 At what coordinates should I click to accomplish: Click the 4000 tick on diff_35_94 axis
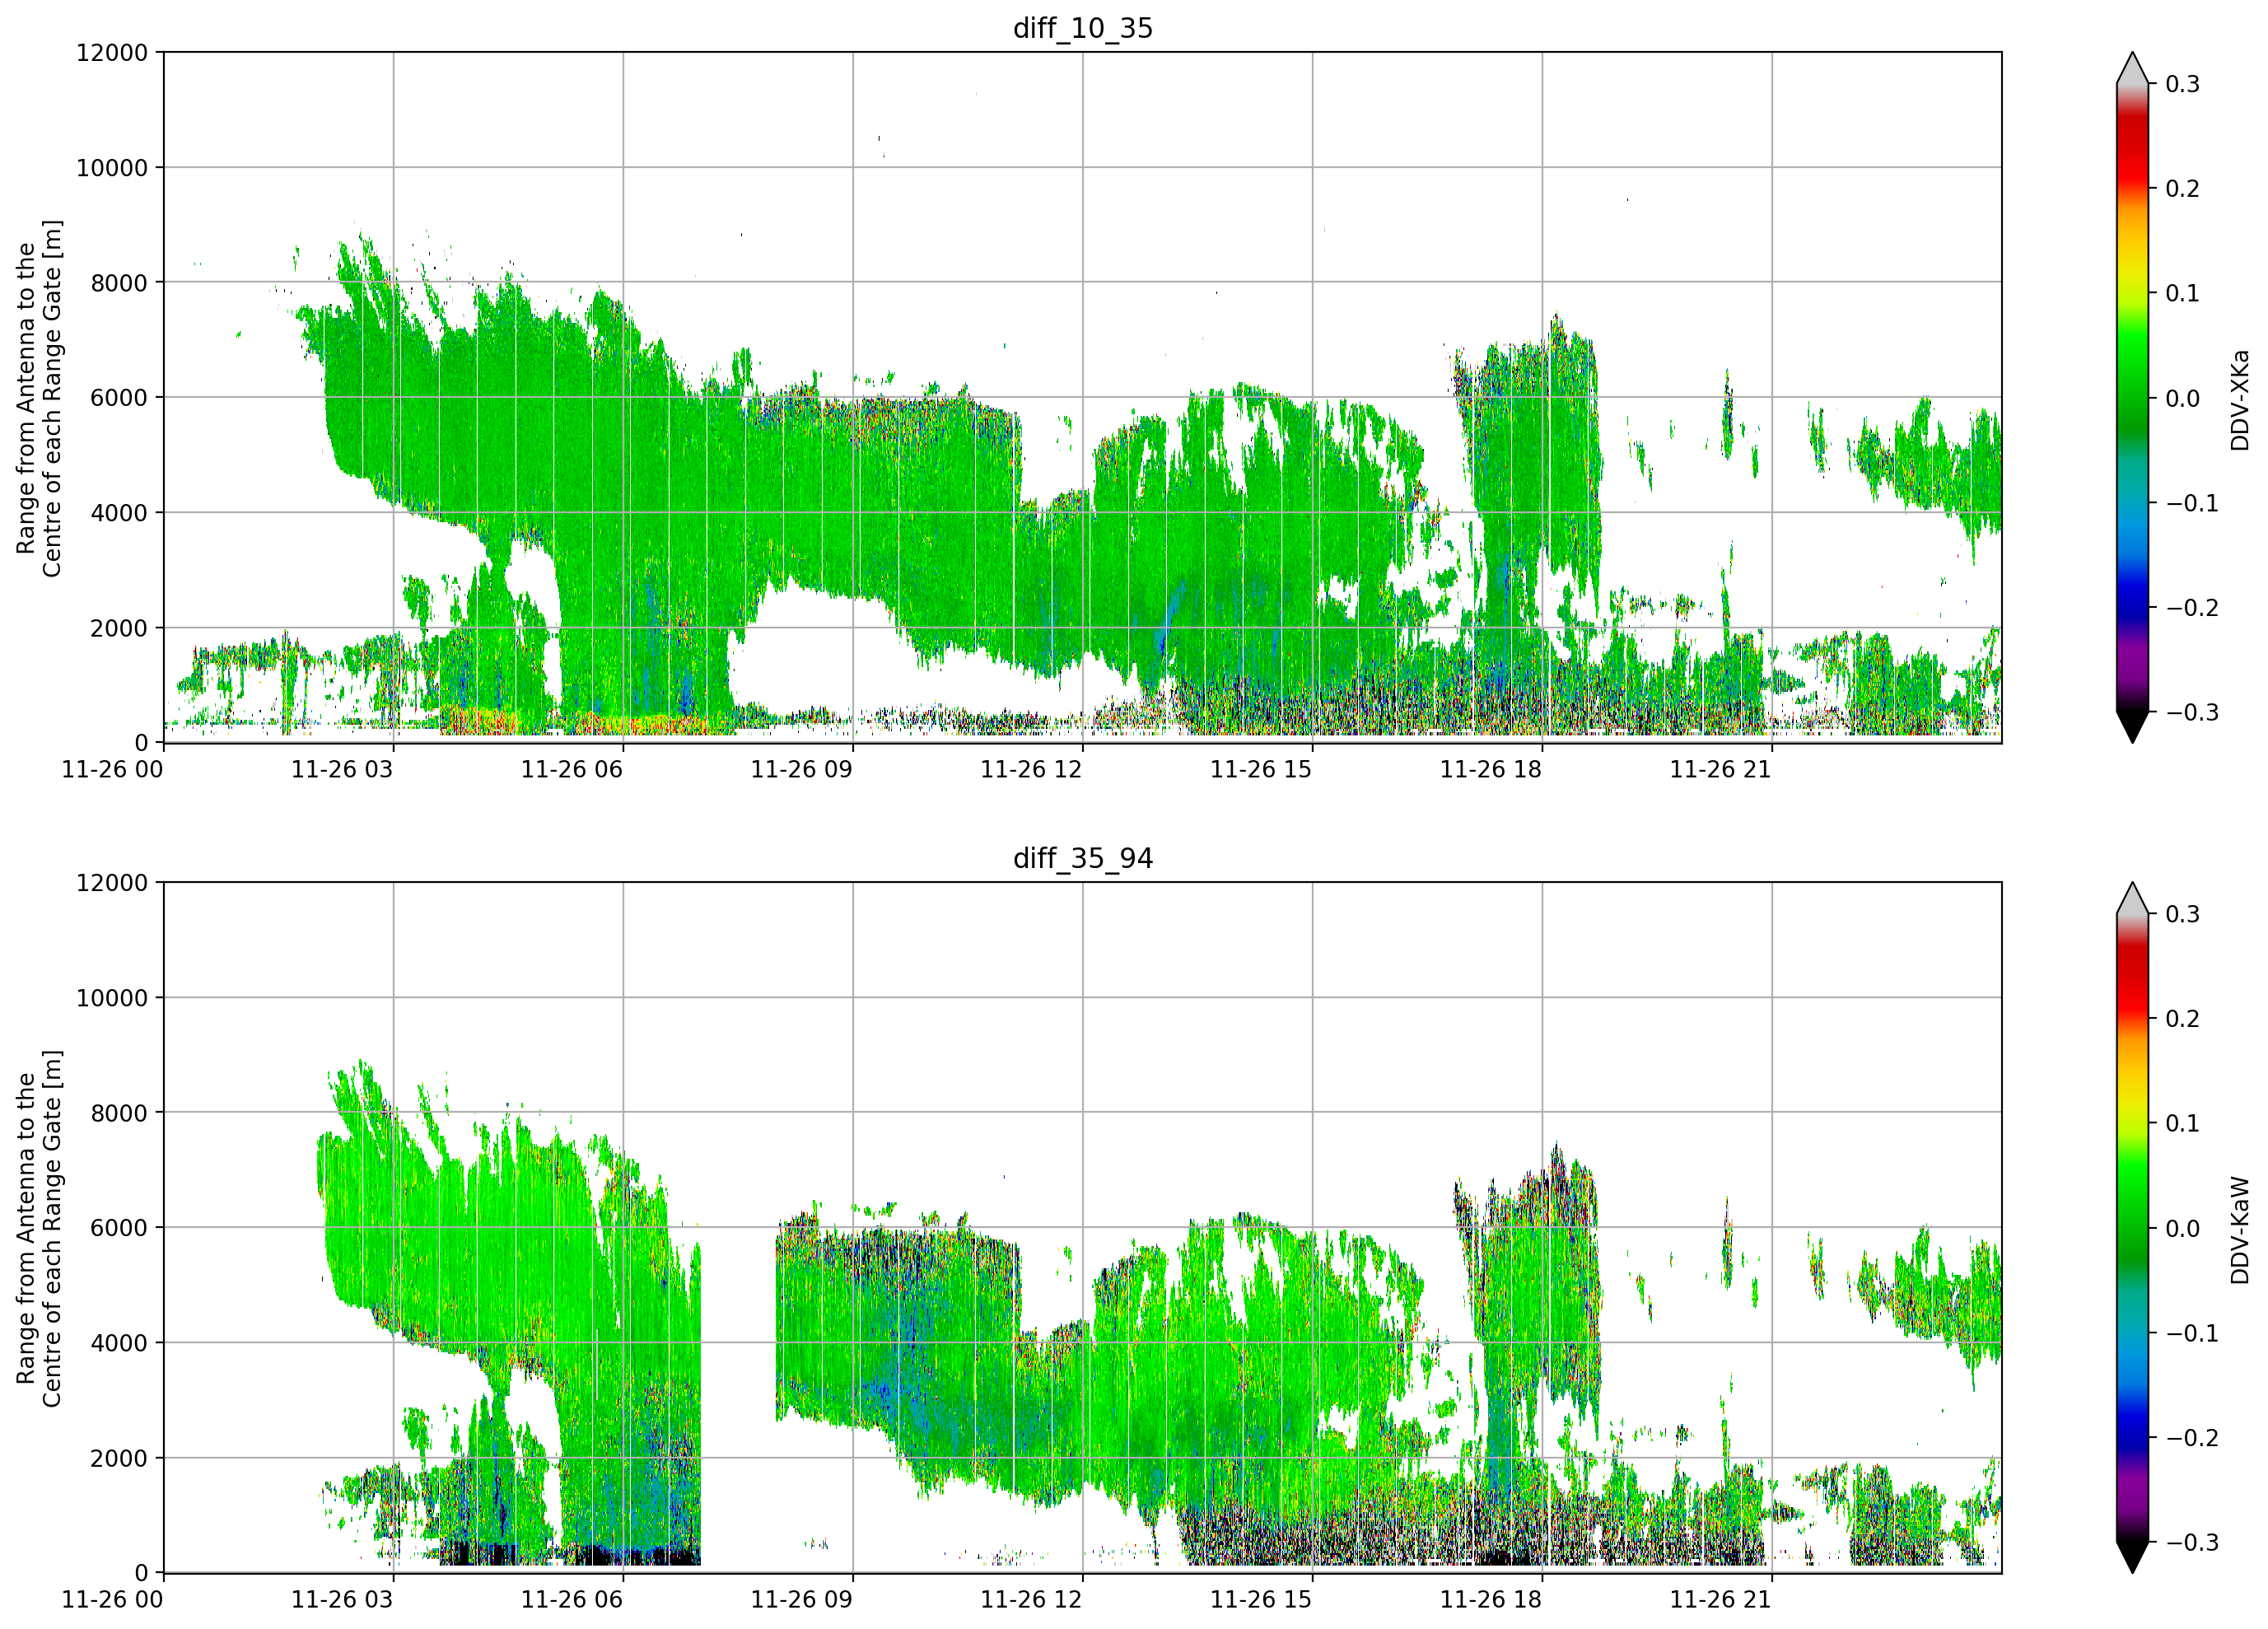coord(119,1343)
